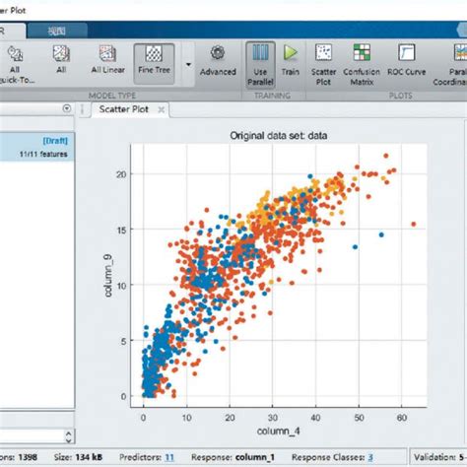Click up arrow of lower-left panel scroller
This screenshot has height=467, width=467.
[68, 434]
